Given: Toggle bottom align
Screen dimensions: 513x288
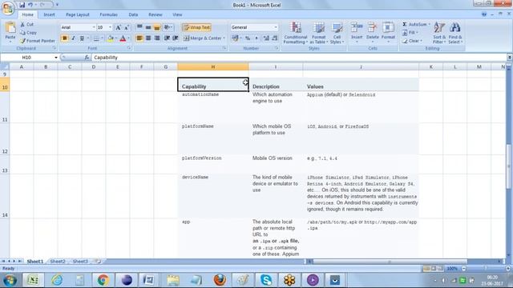Looking at the screenshot, I should pos(157,27).
